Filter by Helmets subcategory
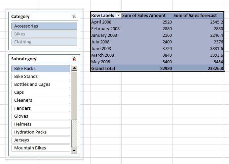This screenshot has width=229, height=164. click(41, 124)
